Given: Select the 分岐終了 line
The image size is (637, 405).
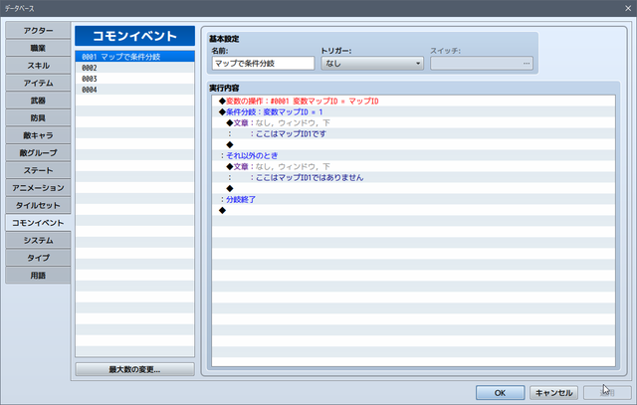Looking at the screenshot, I should tap(414, 199).
